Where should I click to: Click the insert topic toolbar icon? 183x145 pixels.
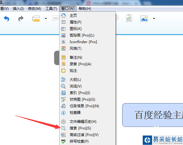36,19
